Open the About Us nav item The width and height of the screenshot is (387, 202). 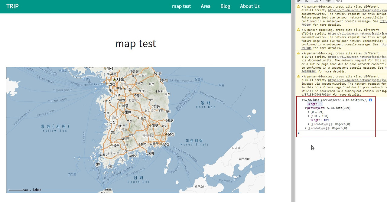pos(250,6)
